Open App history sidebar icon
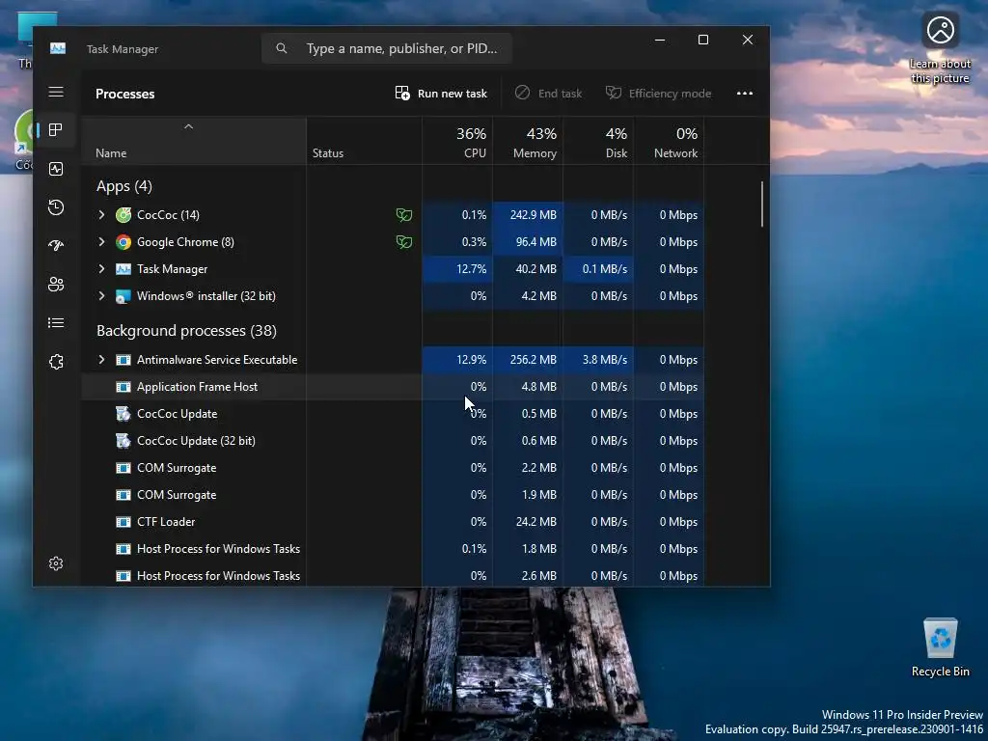988x741 pixels. [x=56, y=207]
